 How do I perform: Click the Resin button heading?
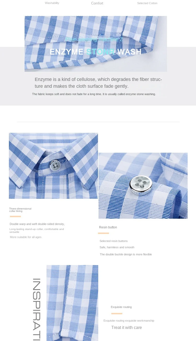point(108,227)
